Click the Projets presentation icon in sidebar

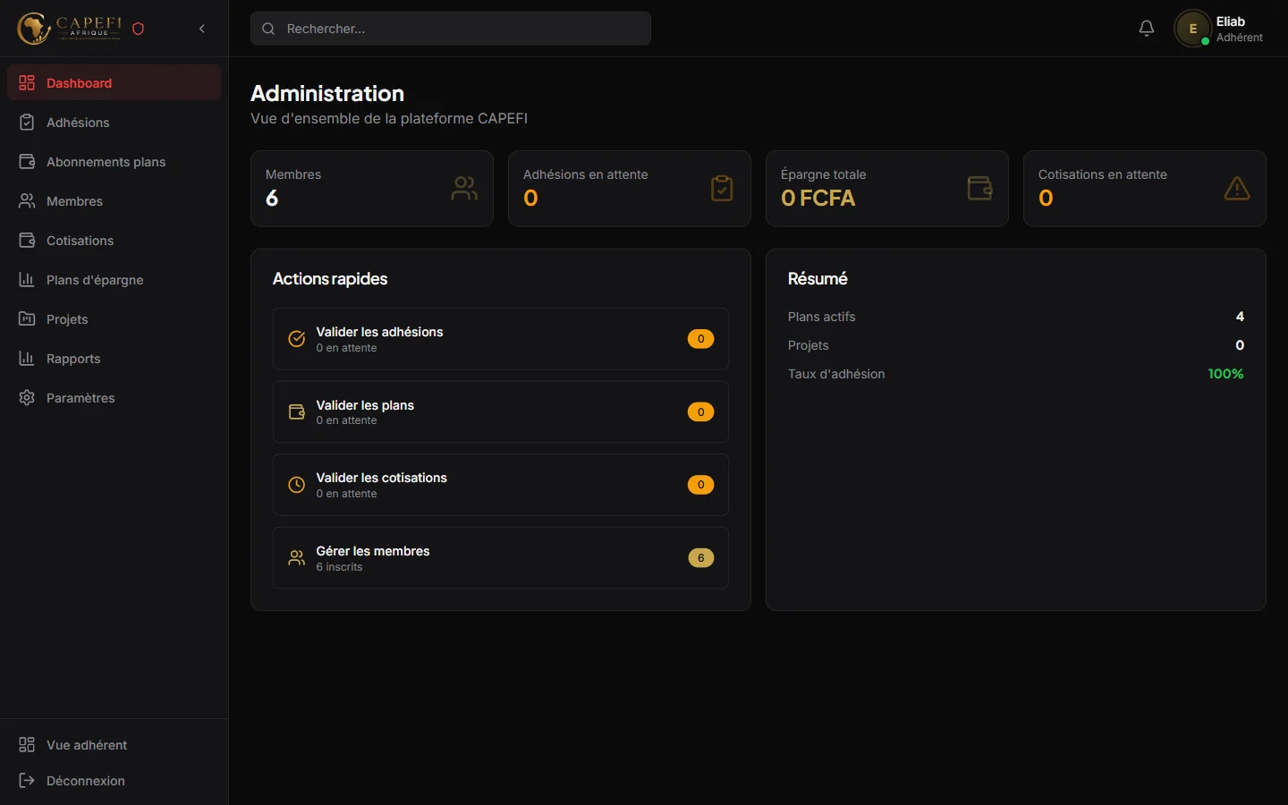(x=27, y=318)
